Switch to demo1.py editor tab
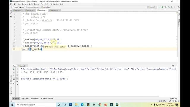Screen dimensions: 190x107 (x=18, y=10)
